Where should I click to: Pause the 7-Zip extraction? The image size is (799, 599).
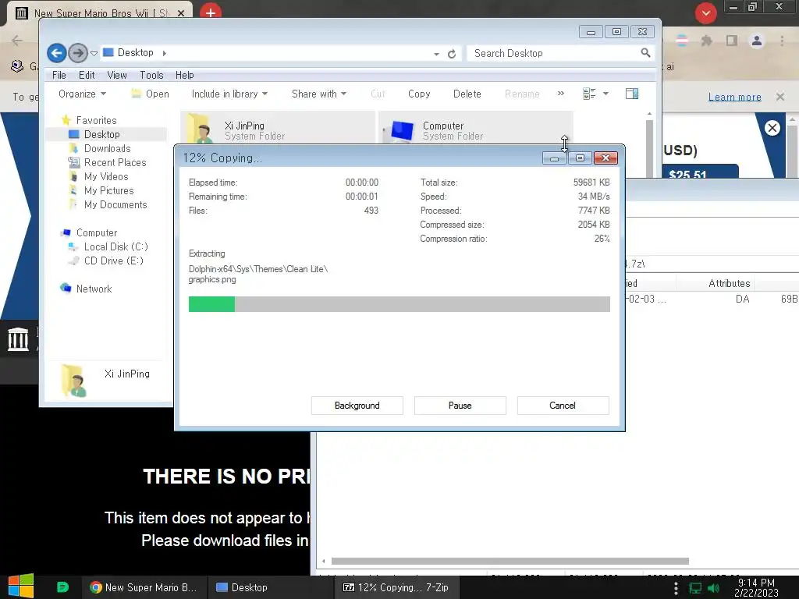pyautogui.click(x=460, y=406)
